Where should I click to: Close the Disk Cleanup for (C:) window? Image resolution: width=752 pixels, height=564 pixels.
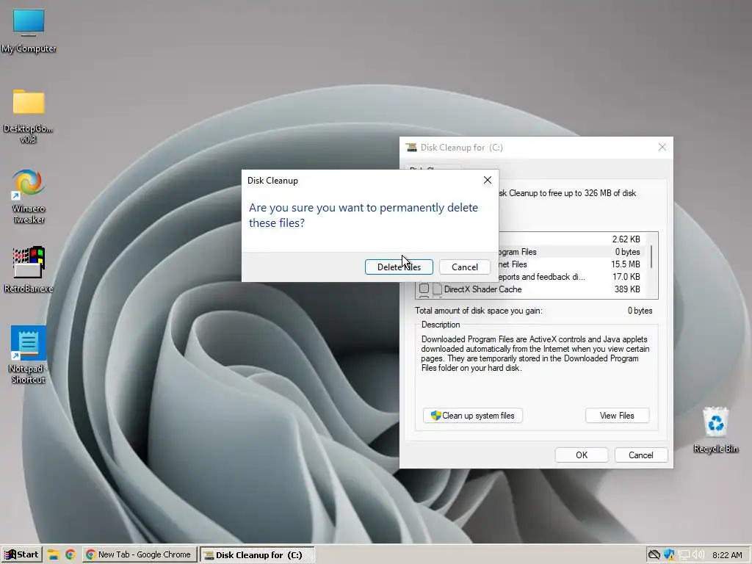pos(662,147)
